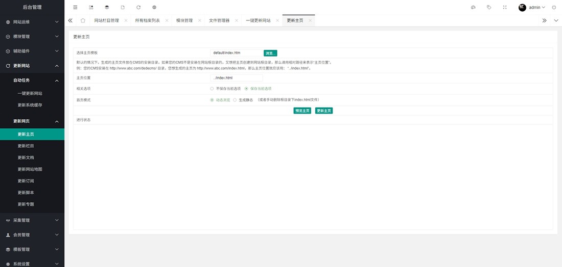Choose 动态浏览 radio option
Image resolution: width=562 pixels, height=267 pixels.
[x=212, y=100]
